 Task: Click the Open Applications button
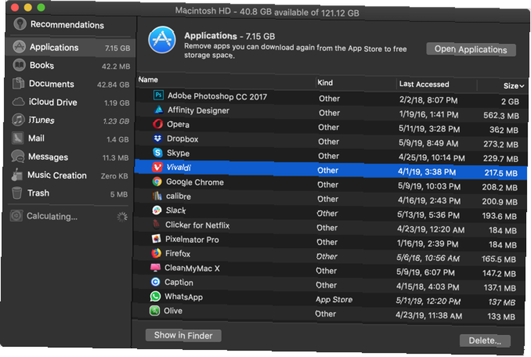pyautogui.click(x=470, y=49)
